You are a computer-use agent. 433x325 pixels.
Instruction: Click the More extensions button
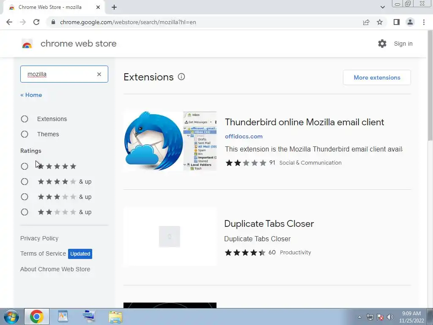pos(377,78)
